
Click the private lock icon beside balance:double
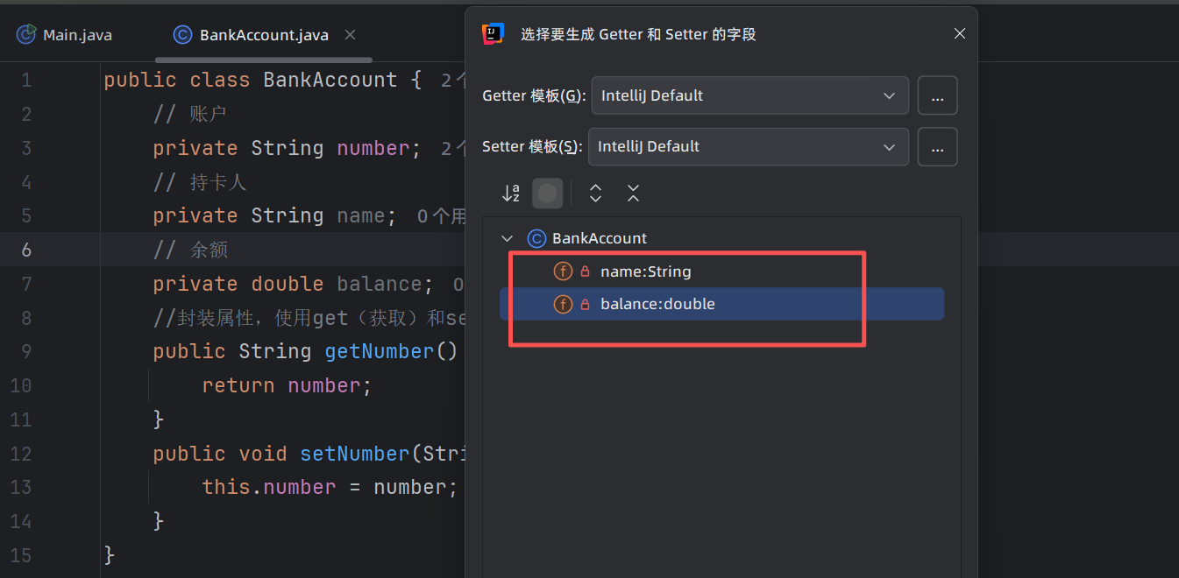coord(586,305)
